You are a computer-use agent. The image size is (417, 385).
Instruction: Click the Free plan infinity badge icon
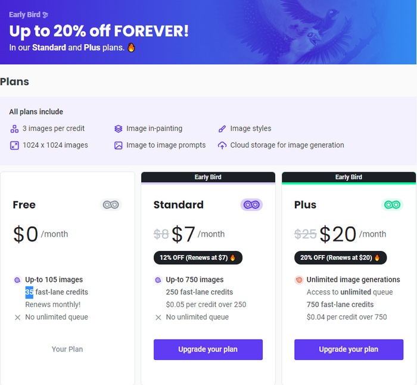(x=111, y=204)
